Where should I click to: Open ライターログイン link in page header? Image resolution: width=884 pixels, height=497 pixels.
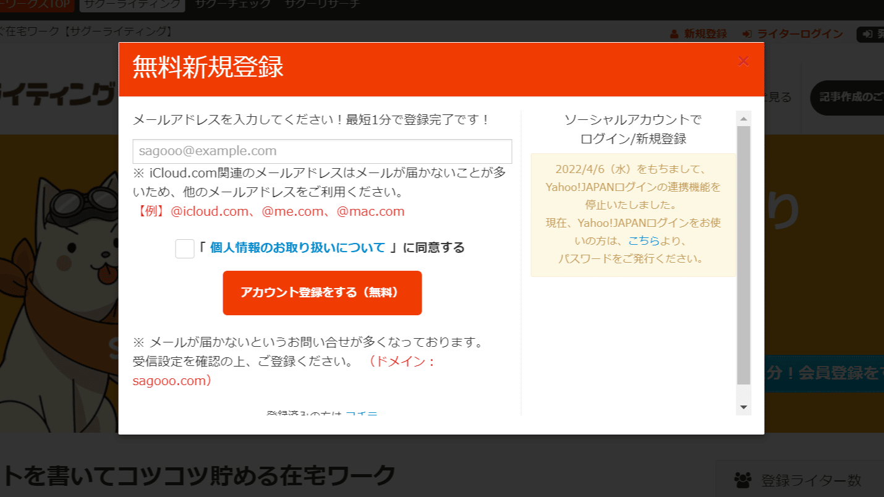800,34
